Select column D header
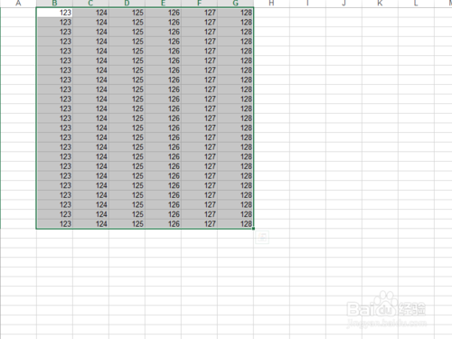 (127, 4)
